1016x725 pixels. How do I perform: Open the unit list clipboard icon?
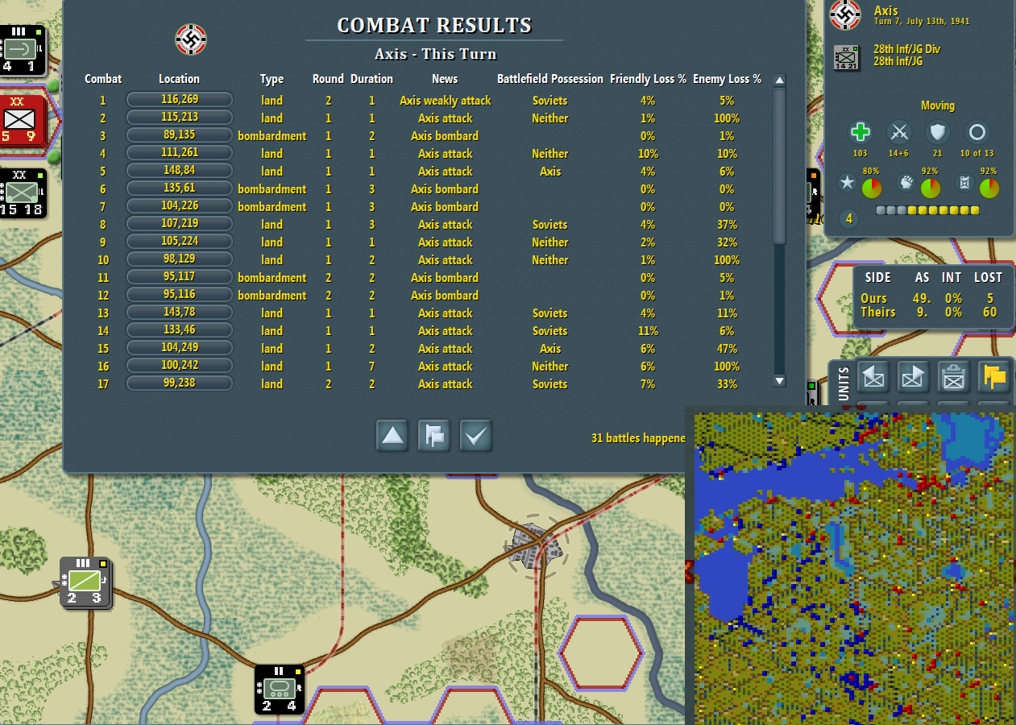(x=953, y=376)
